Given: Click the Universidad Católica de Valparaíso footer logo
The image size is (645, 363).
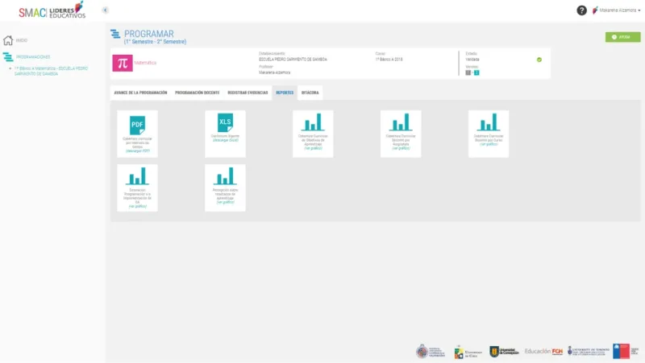Looking at the screenshot, I should [431, 352].
